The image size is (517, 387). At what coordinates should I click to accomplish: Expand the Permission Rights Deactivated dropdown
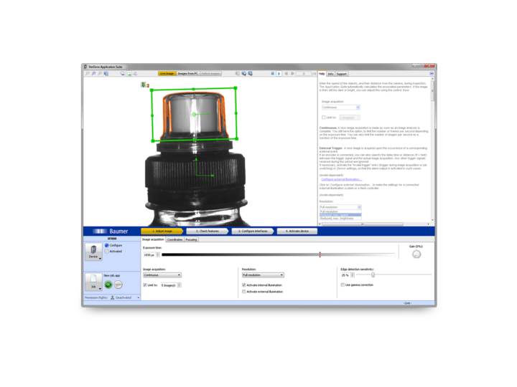tap(124, 297)
